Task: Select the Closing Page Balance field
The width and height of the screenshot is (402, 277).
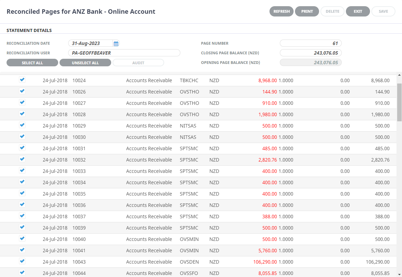Action: [x=310, y=53]
